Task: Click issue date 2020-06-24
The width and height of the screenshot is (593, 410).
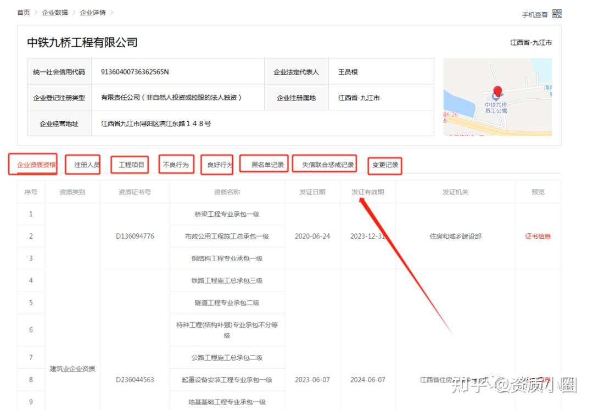Action: [312, 236]
